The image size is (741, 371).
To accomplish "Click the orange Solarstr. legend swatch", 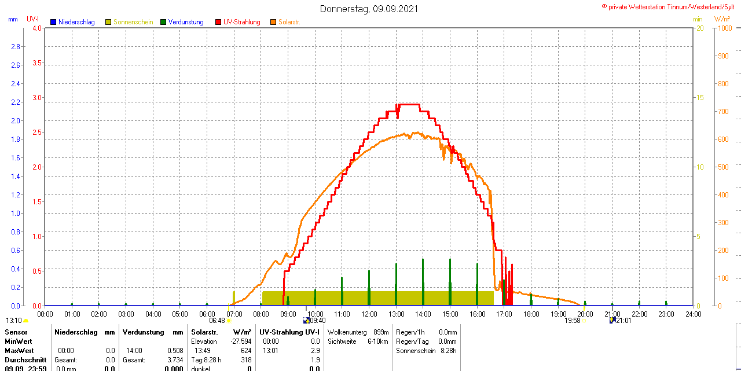I will [x=273, y=22].
